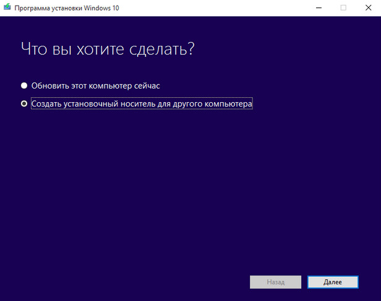Minimize the Windows 10 setup window
381x301 pixels.
319,8
